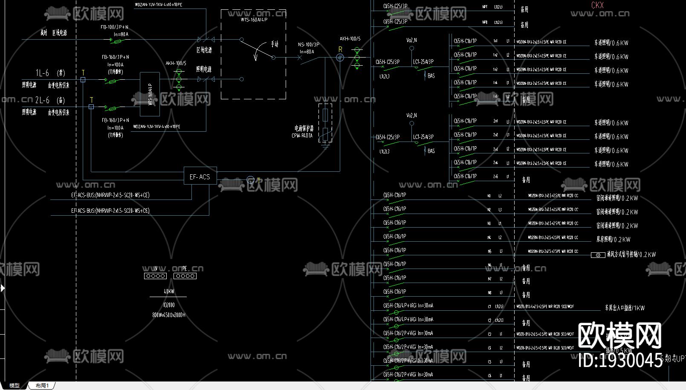Click the T square on 1L-6 line
Screen dimensions: 686x390
click(83, 80)
